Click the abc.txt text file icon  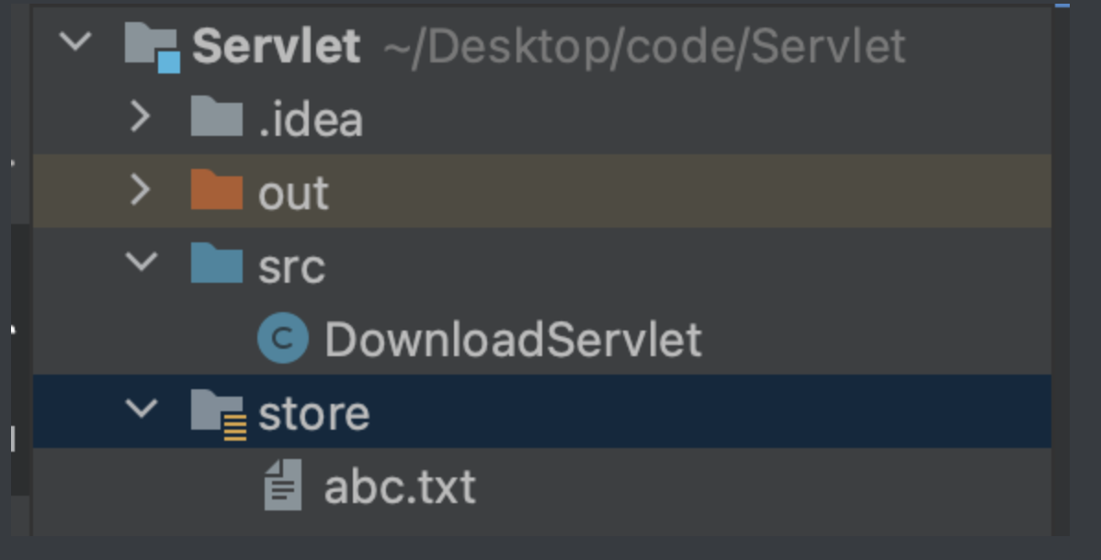point(282,486)
